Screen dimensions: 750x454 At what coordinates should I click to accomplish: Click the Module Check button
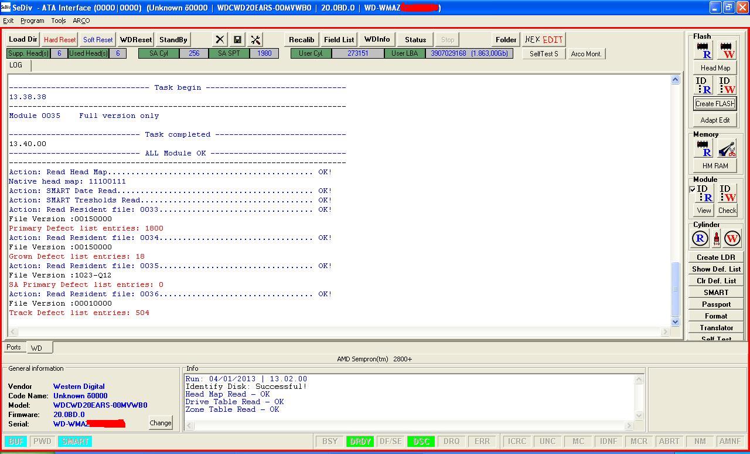727,211
